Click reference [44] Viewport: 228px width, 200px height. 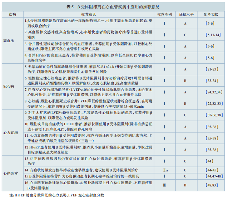coord(209,161)
